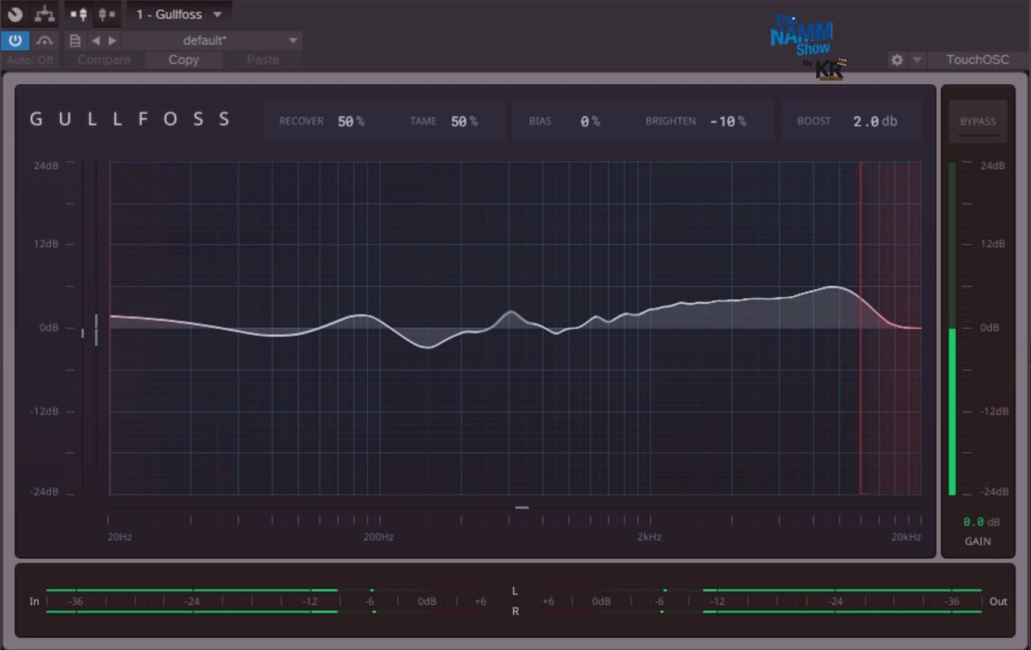Go to previous preset with left arrow
This screenshot has height=650, width=1031.
tap(95, 40)
